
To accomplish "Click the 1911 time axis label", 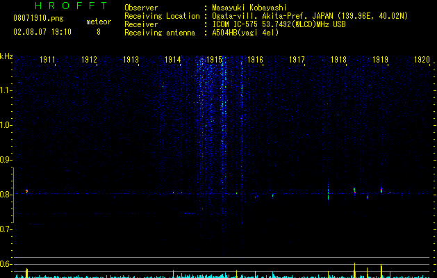I will [47, 60].
